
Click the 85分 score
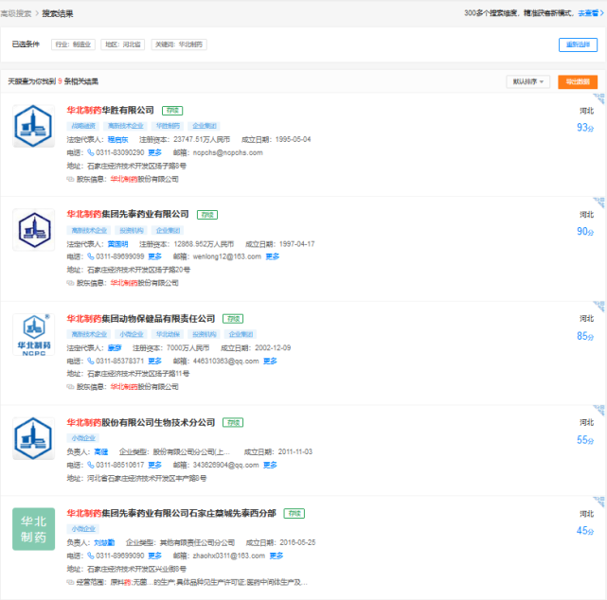(585, 336)
